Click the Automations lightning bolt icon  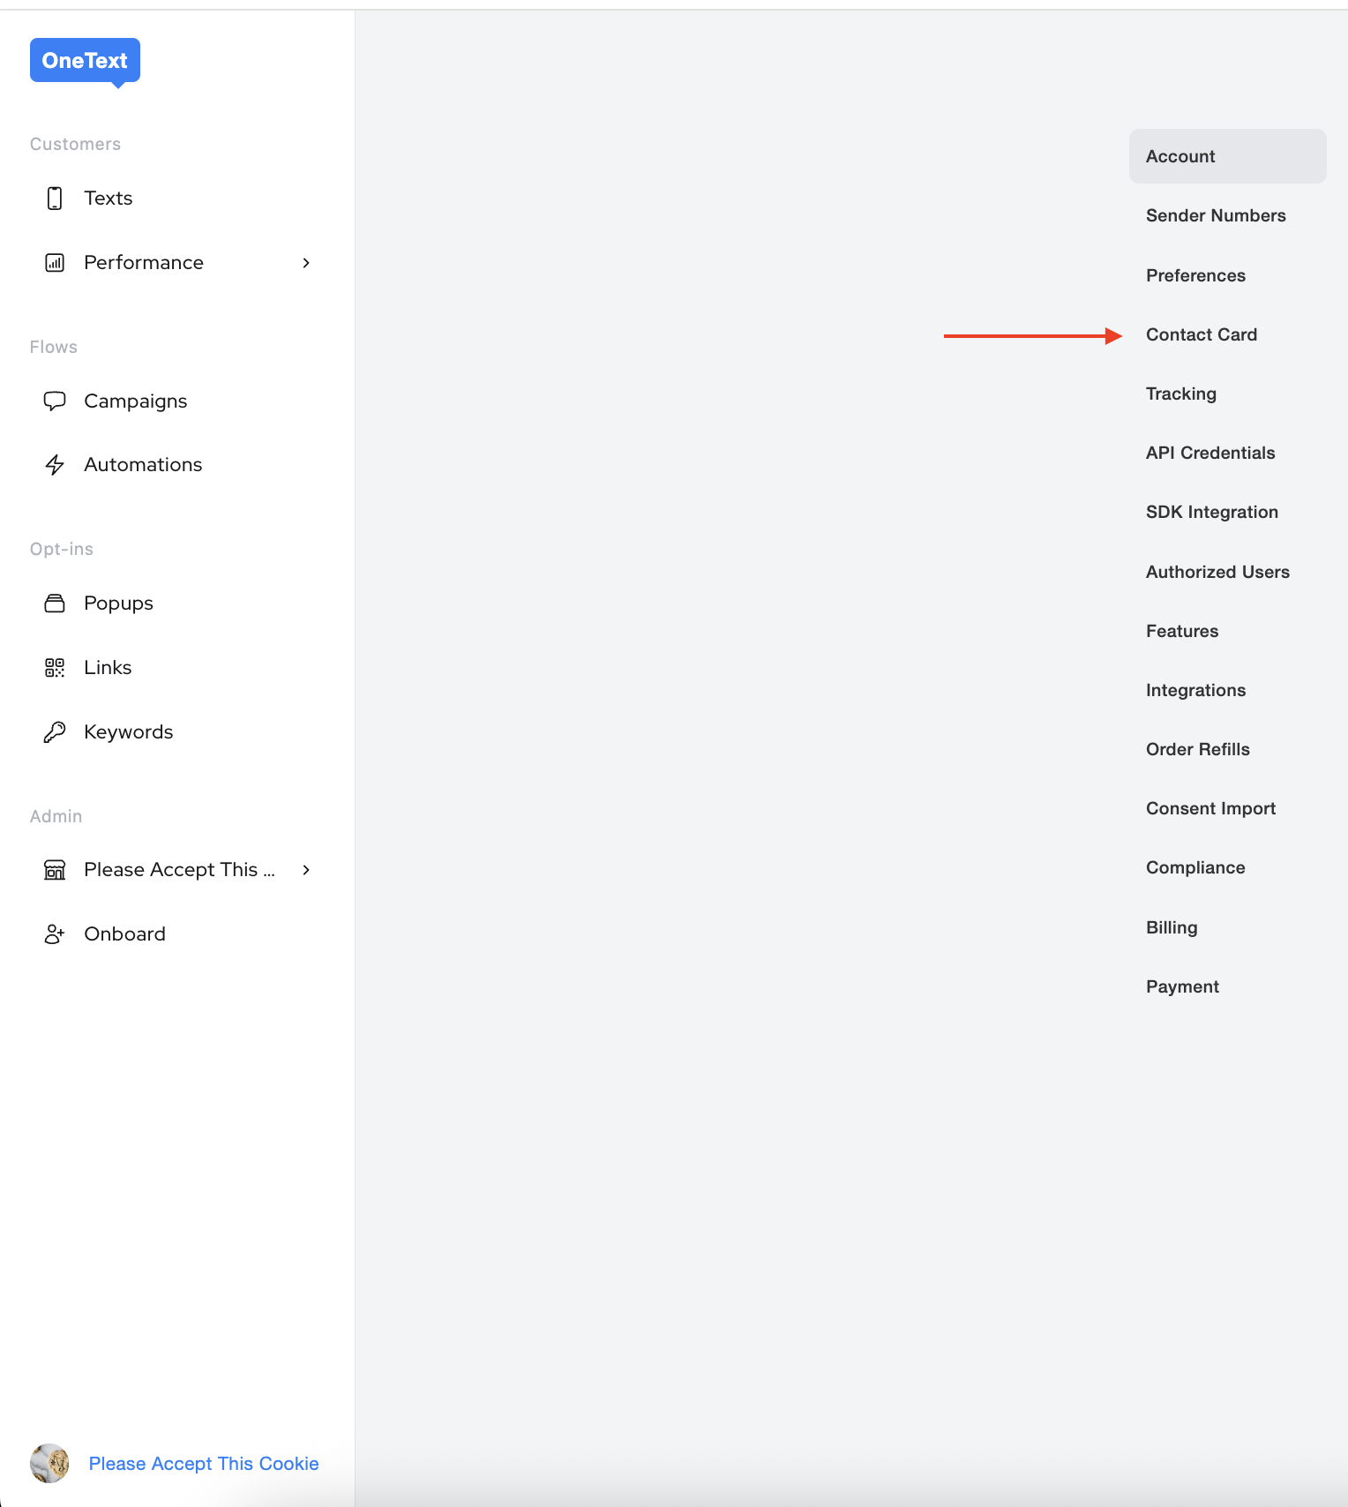pos(55,465)
